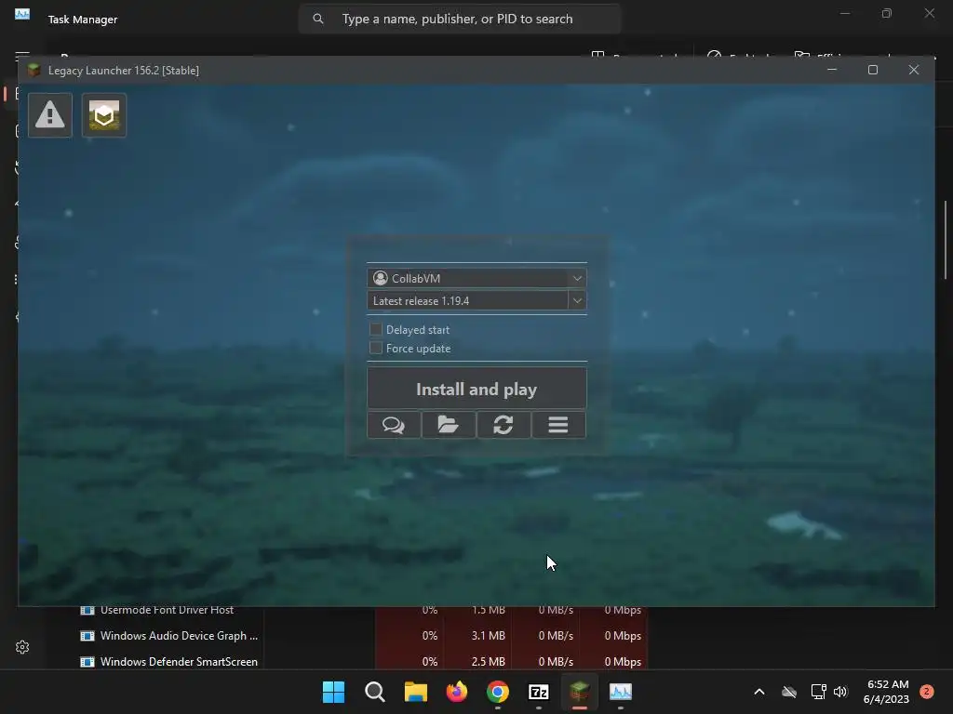Screen dimensions: 953x714
Task: Open the Latest release 1.19.4 version dropdown arrow
Action: tap(577, 300)
